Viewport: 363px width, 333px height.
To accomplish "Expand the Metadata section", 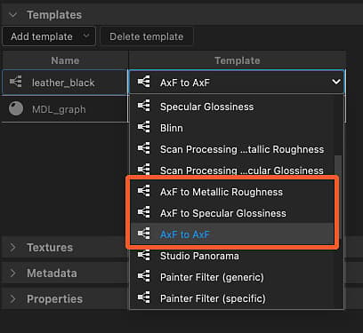I will (x=12, y=274).
